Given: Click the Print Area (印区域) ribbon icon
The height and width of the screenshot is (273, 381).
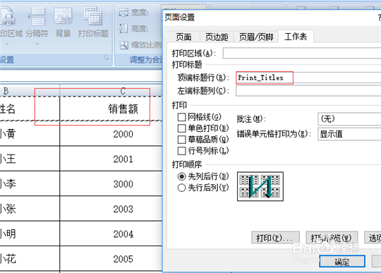Looking at the screenshot, I should point(8,16).
